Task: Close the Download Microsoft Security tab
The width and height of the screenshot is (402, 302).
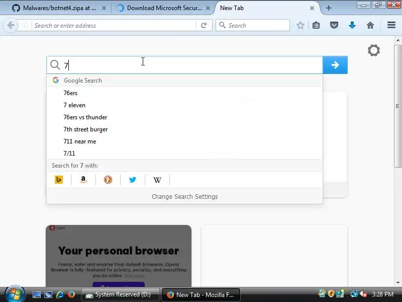Action: tap(208, 8)
